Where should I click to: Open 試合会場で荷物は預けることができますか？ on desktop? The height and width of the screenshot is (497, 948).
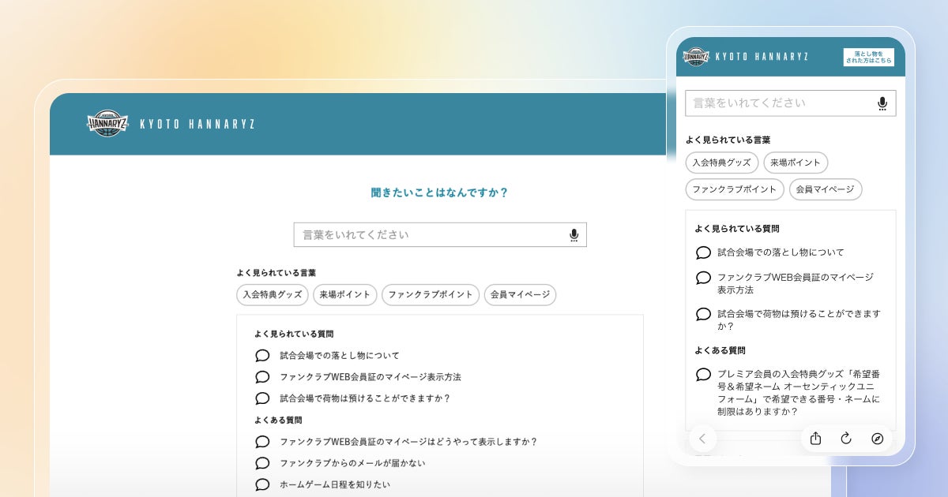tap(365, 398)
